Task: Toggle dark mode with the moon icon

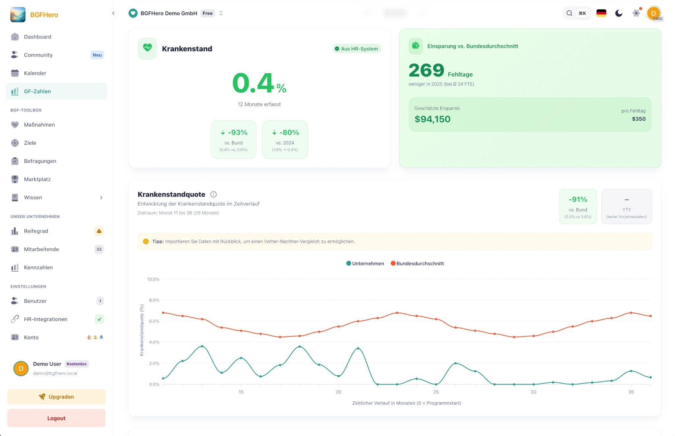Action: [619, 13]
